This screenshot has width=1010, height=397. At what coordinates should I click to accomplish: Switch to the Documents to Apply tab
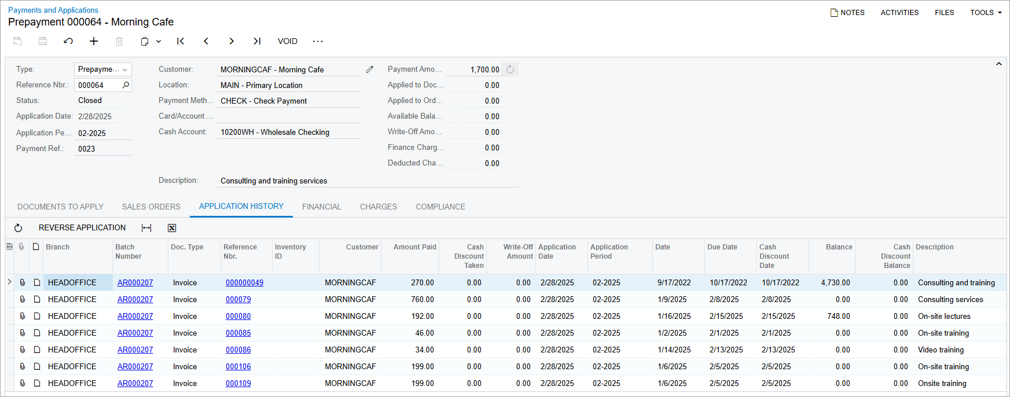pos(60,207)
